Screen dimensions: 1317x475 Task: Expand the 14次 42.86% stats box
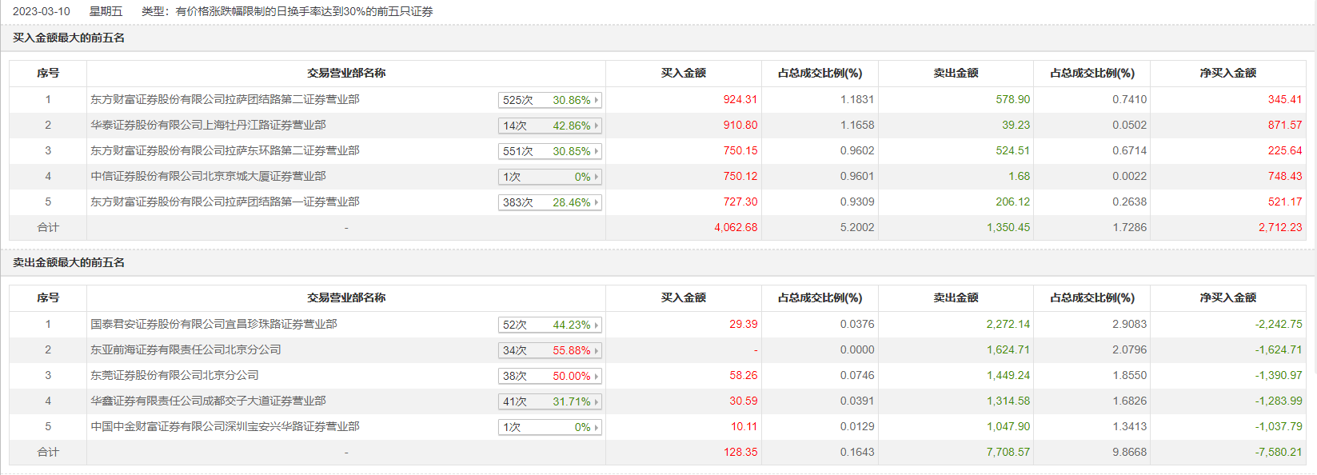[x=549, y=126]
